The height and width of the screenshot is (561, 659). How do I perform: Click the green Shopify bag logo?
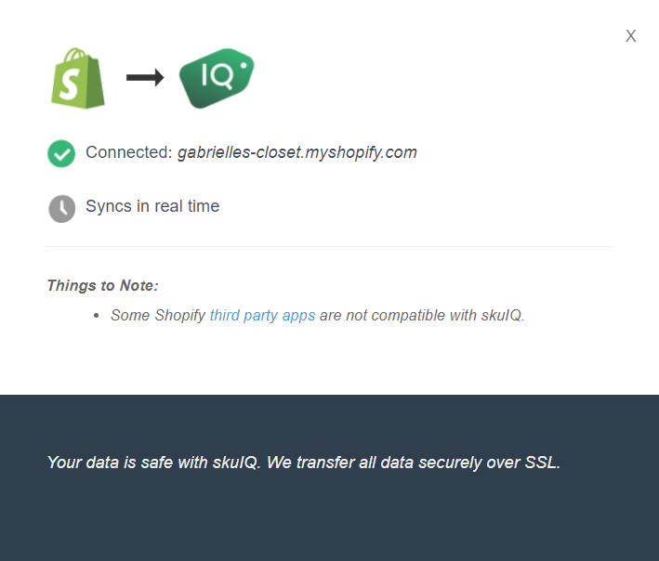(x=77, y=79)
